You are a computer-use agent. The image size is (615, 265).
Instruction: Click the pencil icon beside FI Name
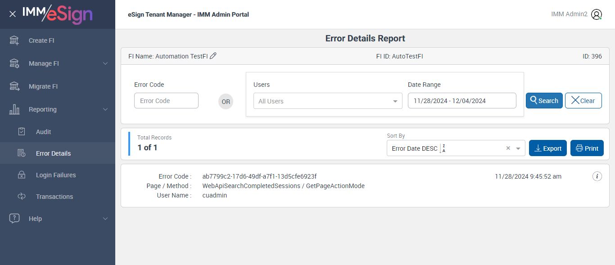[x=213, y=56]
